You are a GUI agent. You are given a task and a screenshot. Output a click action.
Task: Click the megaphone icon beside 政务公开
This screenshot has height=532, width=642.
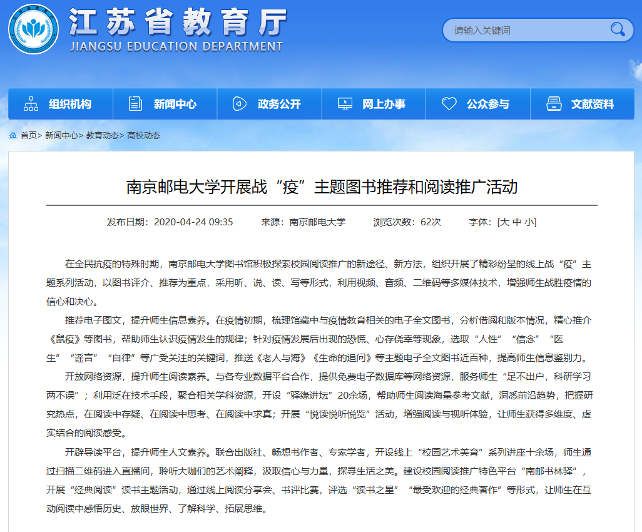pos(239,104)
